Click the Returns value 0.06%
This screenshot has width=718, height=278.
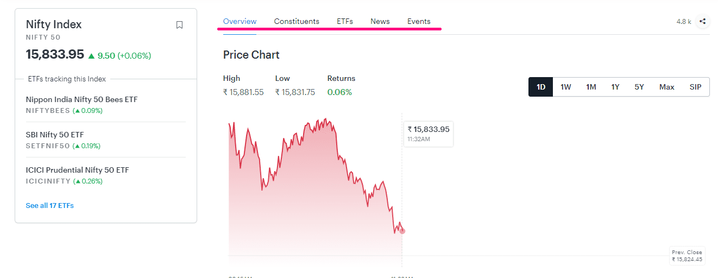pyautogui.click(x=339, y=92)
